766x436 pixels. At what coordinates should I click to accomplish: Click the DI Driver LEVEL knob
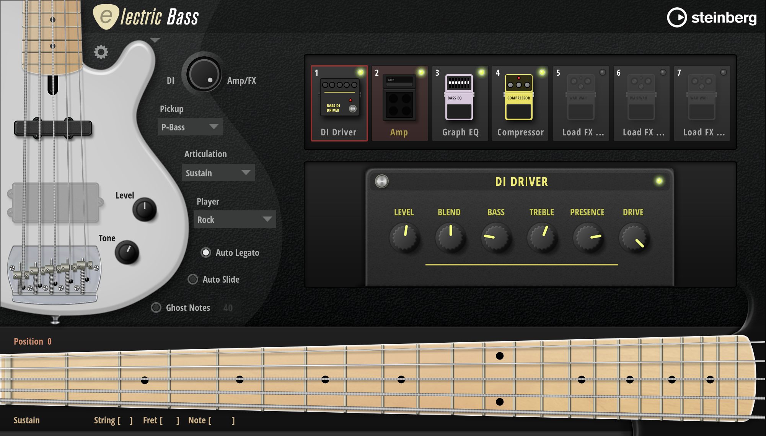point(404,237)
